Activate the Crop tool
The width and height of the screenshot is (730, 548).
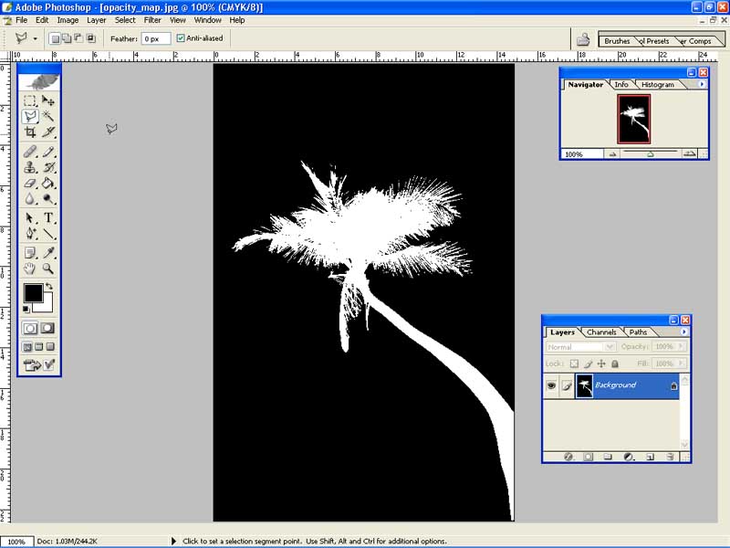(x=29, y=132)
